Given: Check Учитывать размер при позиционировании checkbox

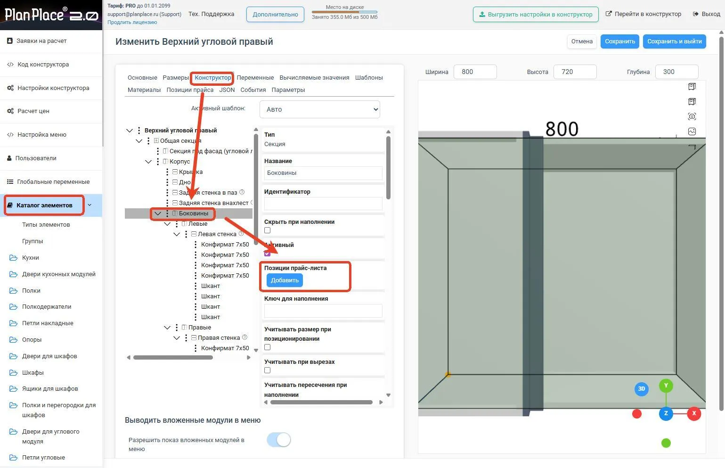Looking at the screenshot, I should pyautogui.click(x=267, y=347).
